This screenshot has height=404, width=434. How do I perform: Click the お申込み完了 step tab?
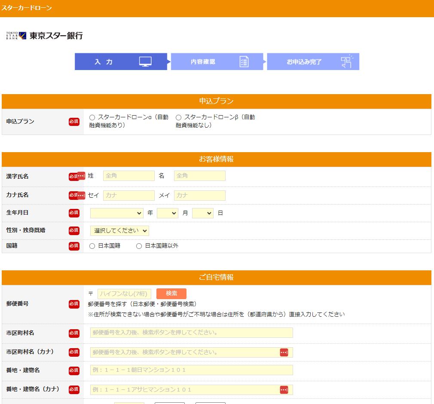313,61
